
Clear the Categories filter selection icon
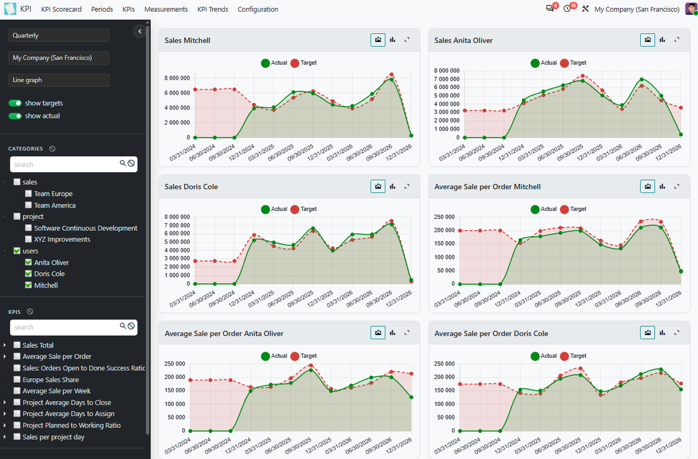coord(53,149)
